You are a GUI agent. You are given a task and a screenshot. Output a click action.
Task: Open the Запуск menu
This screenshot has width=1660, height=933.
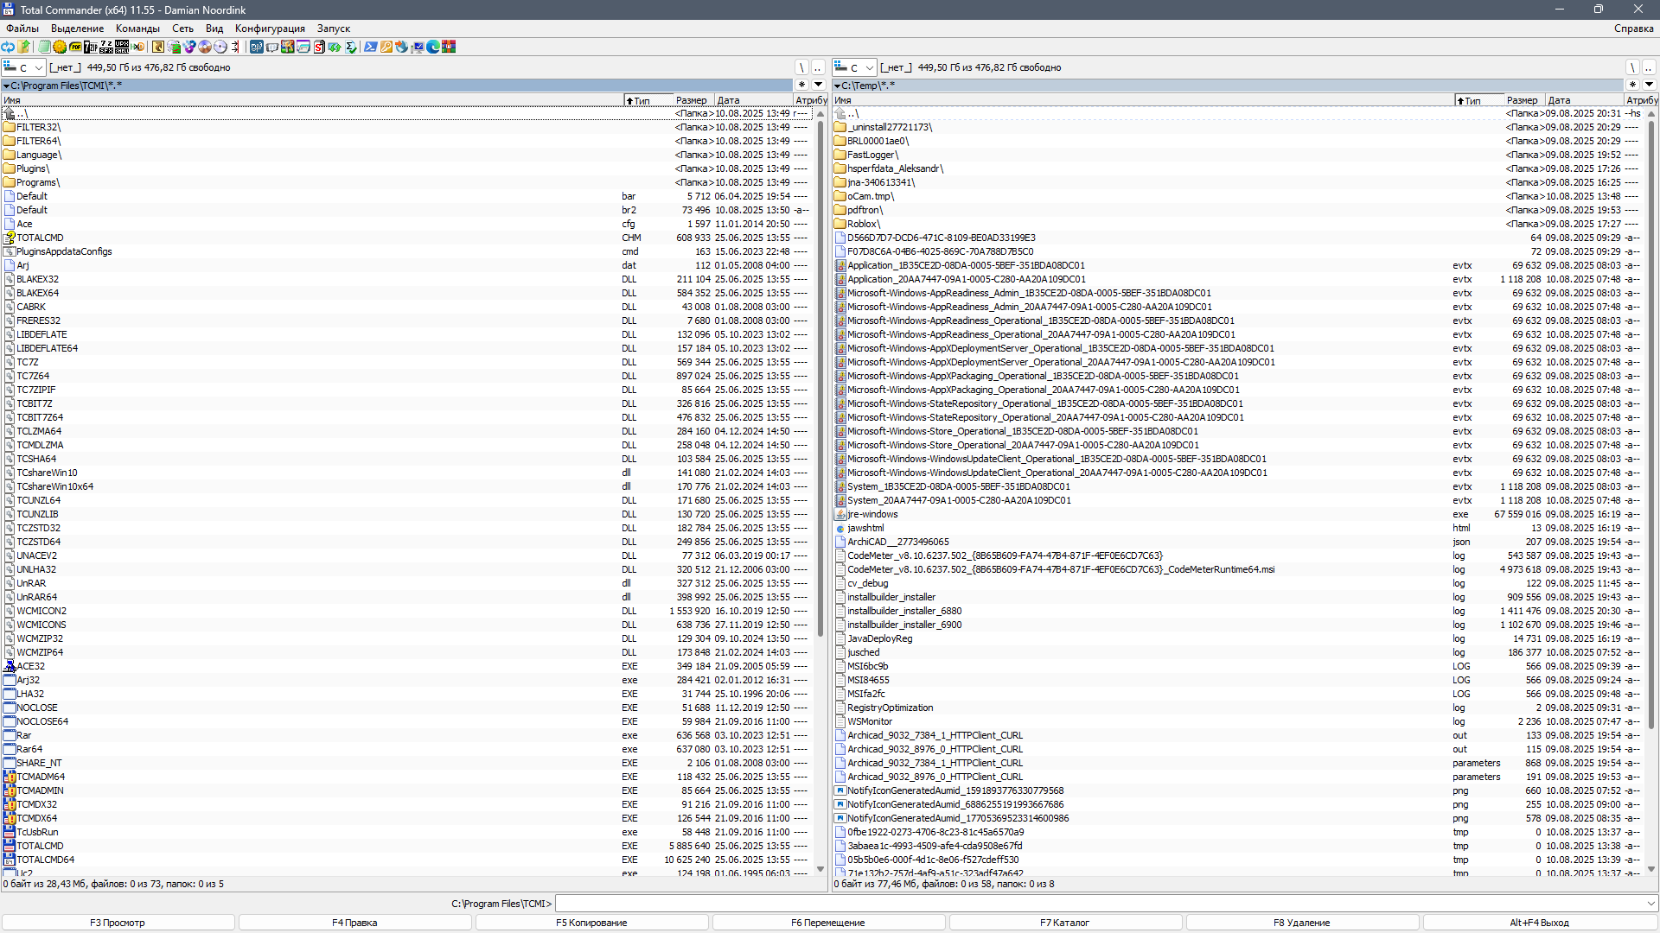(334, 29)
